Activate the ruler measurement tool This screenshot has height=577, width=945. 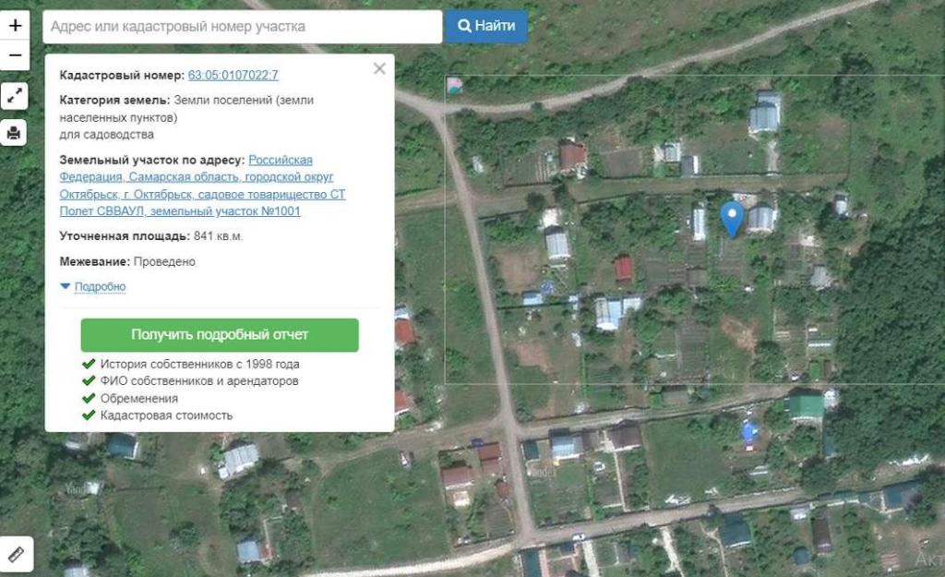click(x=17, y=554)
